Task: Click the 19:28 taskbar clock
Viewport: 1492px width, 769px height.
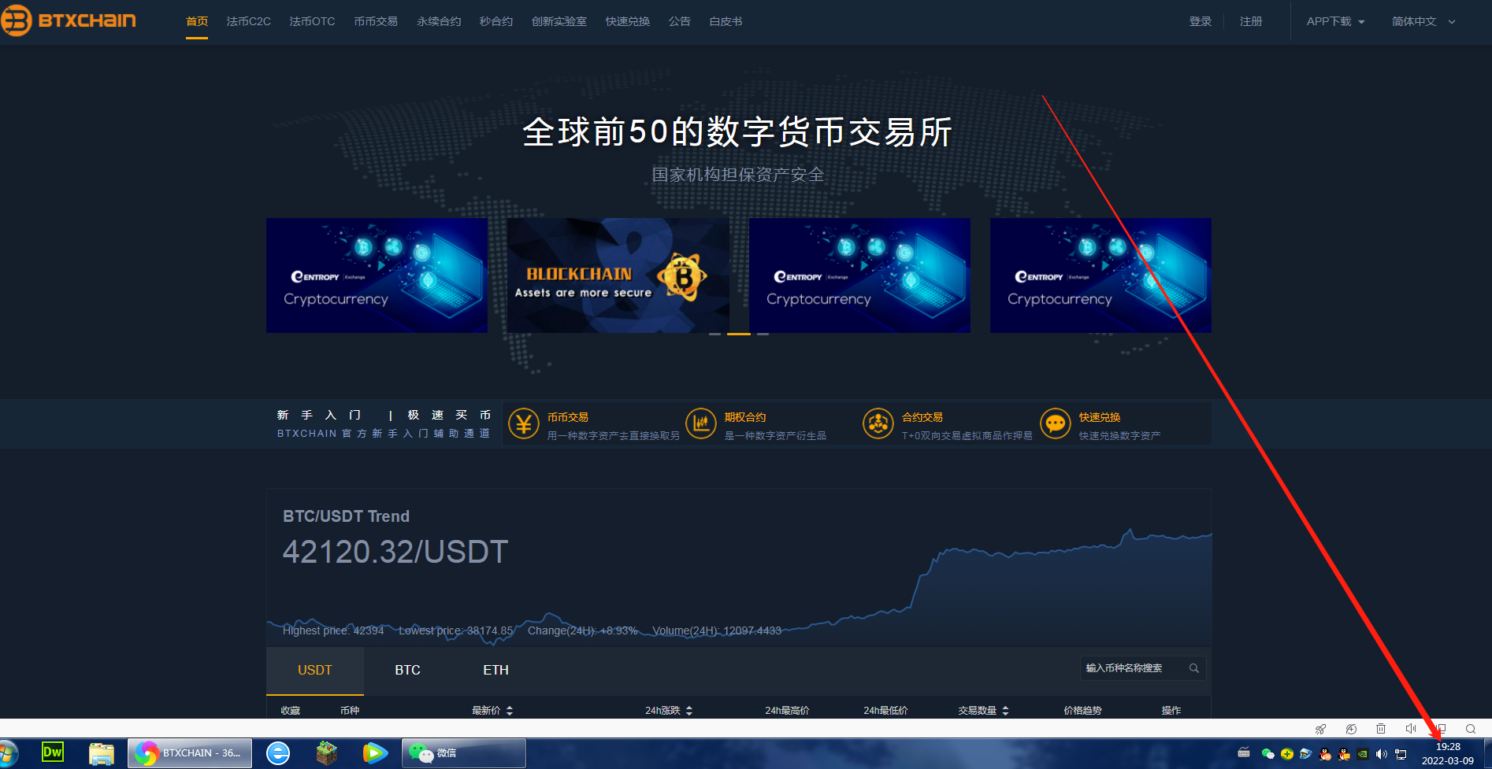Action: (x=1448, y=747)
